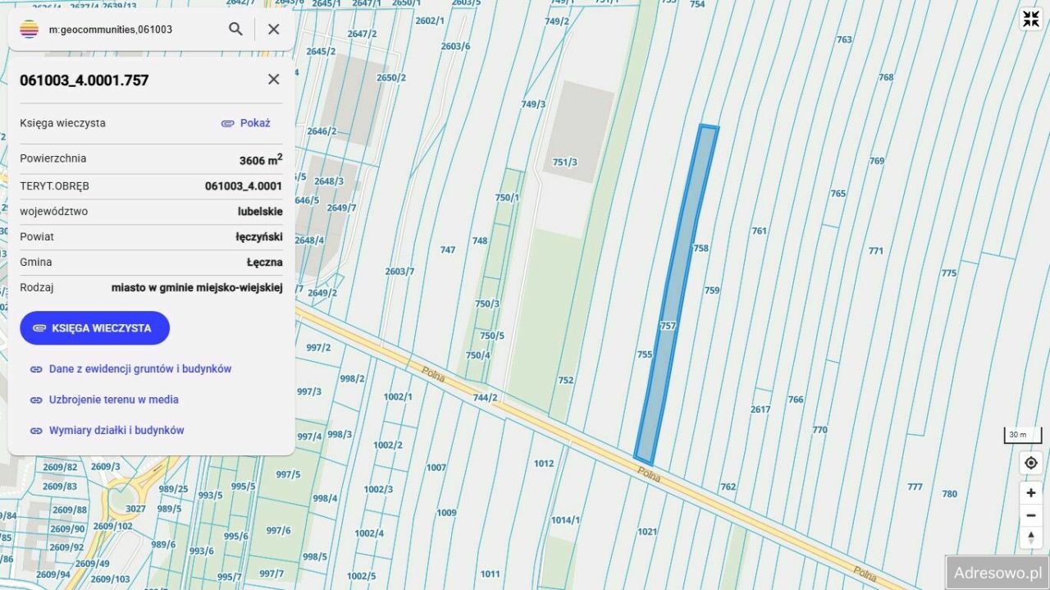Open Dane z ewidencji gruntów i budynków
Image resolution: width=1050 pixels, height=590 pixels.
point(130,369)
